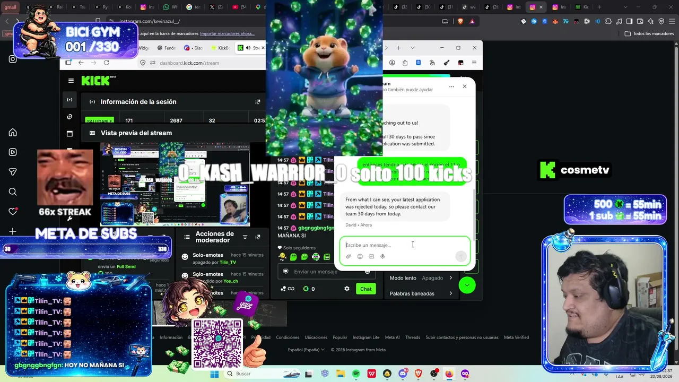
Task: Open the 'Threads' footer link
Action: (x=413, y=337)
